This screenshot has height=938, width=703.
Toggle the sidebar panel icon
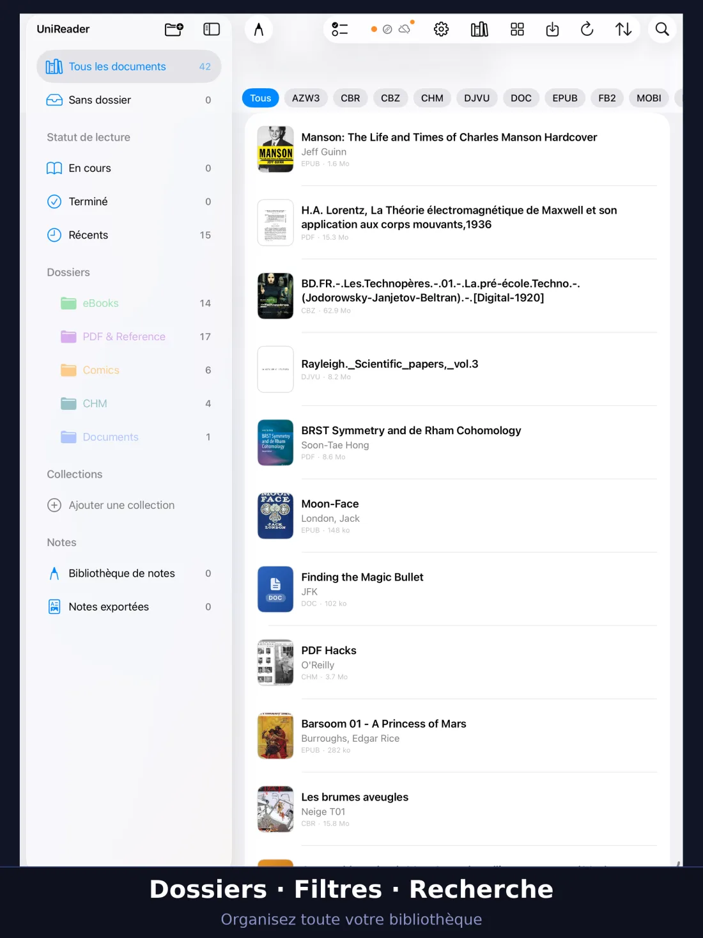tap(212, 29)
